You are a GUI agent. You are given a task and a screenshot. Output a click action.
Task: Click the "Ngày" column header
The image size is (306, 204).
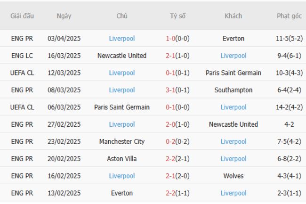click(x=64, y=16)
